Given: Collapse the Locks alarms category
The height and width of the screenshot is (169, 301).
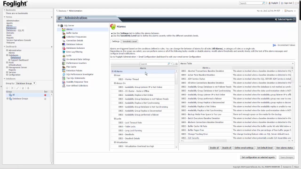Looking at the screenshot, I should pyautogui.click(x=115, y=119).
